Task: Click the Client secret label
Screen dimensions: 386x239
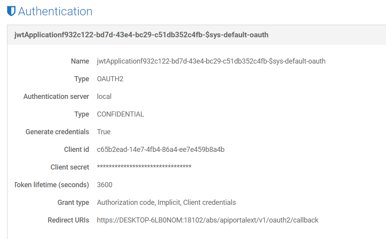Action: (x=70, y=167)
